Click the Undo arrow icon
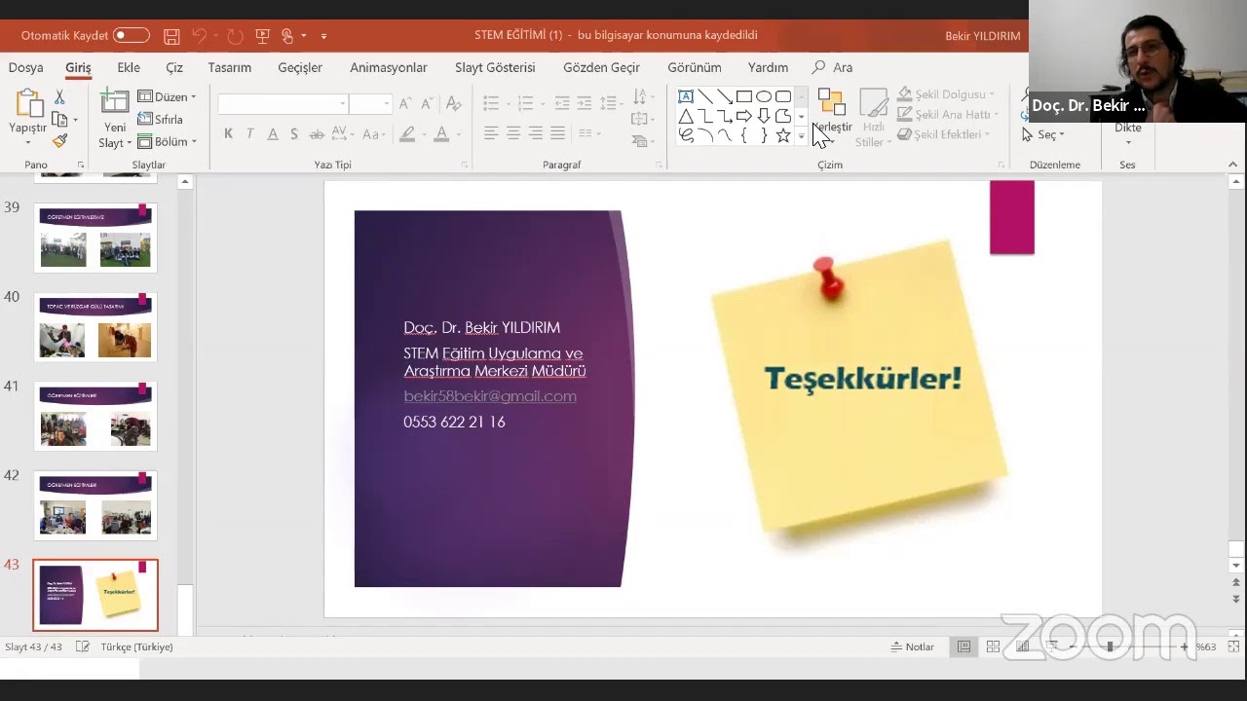This screenshot has width=1247, height=701. pos(200,36)
